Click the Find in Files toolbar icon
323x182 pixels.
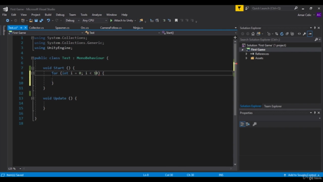click(x=141, y=20)
